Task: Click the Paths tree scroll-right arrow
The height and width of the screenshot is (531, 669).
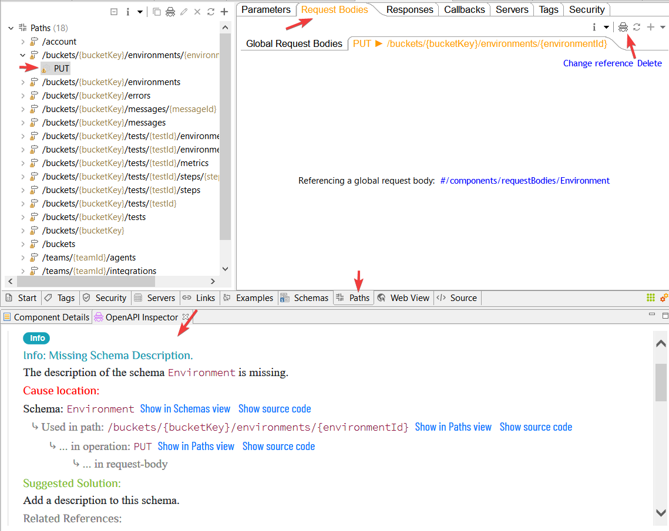Action: click(x=213, y=281)
